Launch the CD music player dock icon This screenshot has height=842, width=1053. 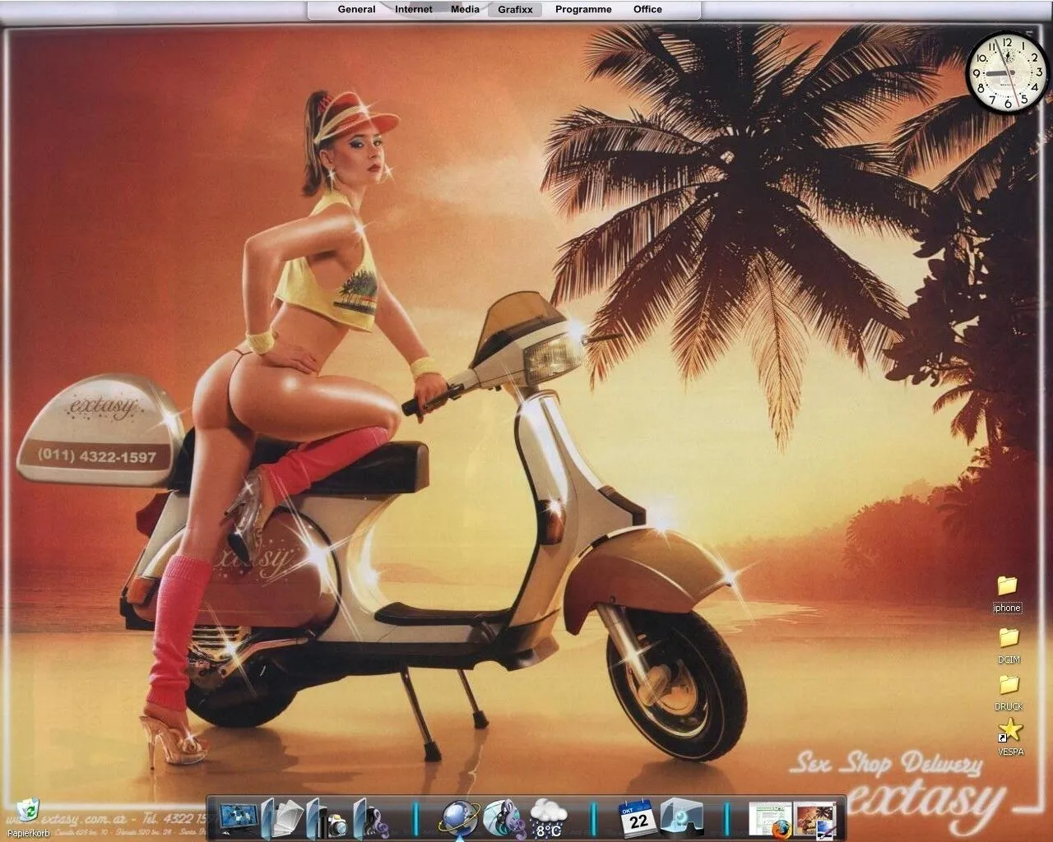tap(503, 817)
